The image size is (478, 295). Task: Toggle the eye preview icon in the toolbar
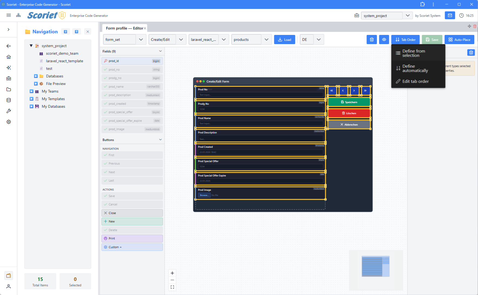click(x=384, y=40)
